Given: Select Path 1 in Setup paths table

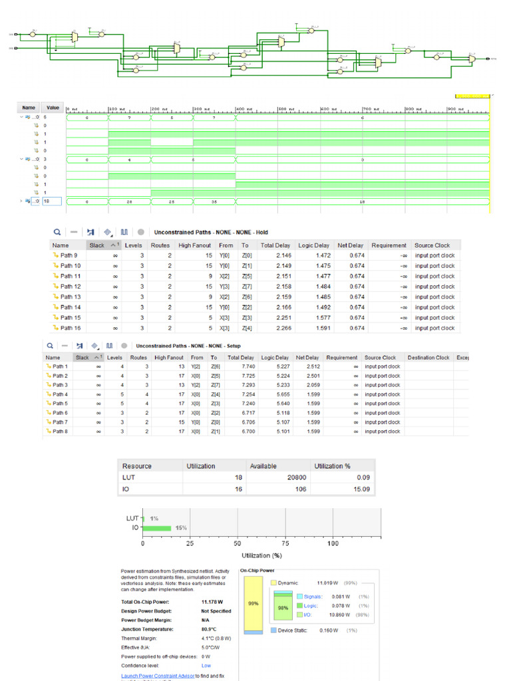Looking at the screenshot, I should (60, 366).
